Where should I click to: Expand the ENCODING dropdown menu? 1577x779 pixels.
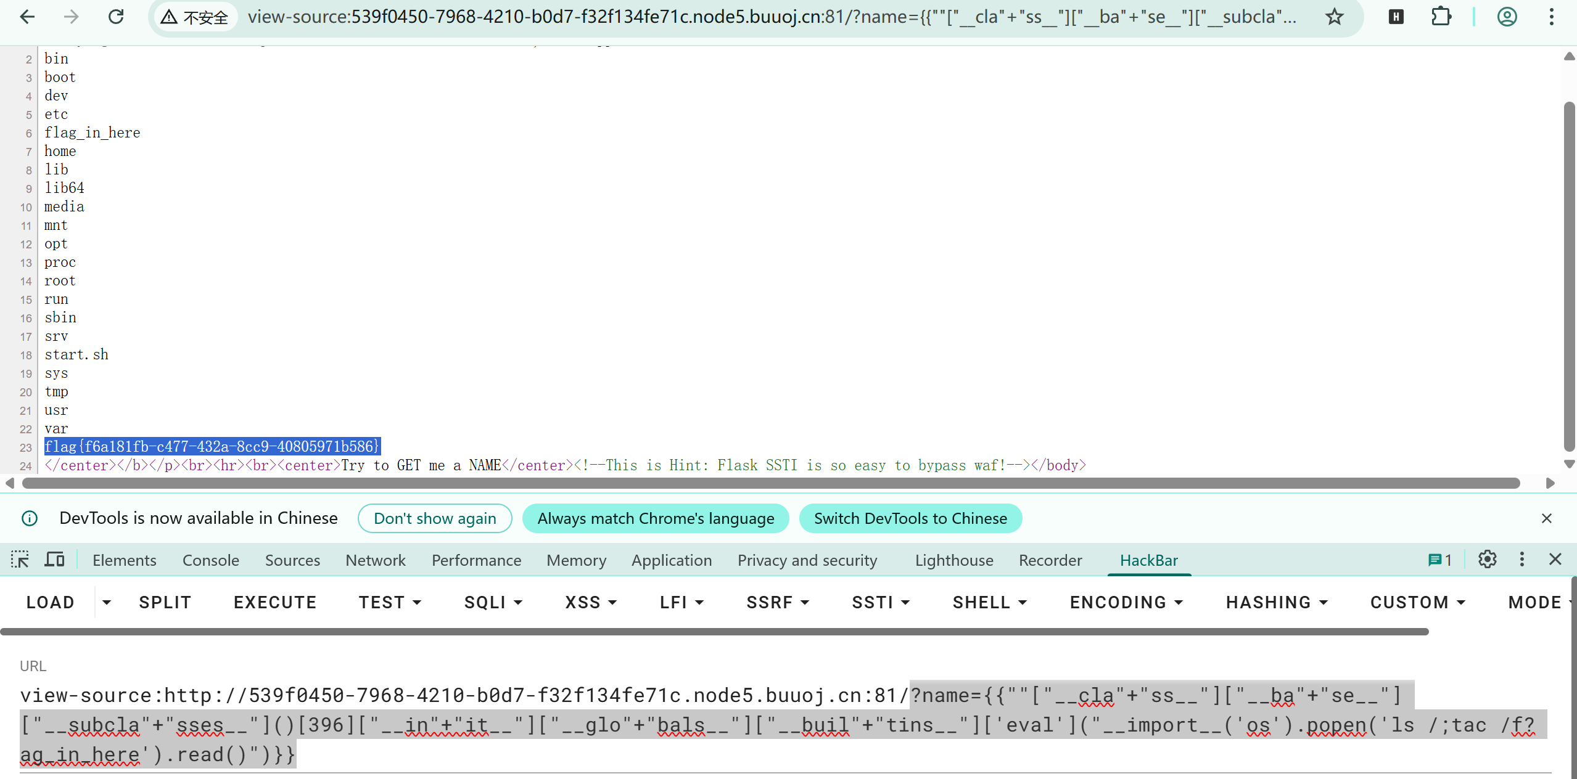(1126, 602)
